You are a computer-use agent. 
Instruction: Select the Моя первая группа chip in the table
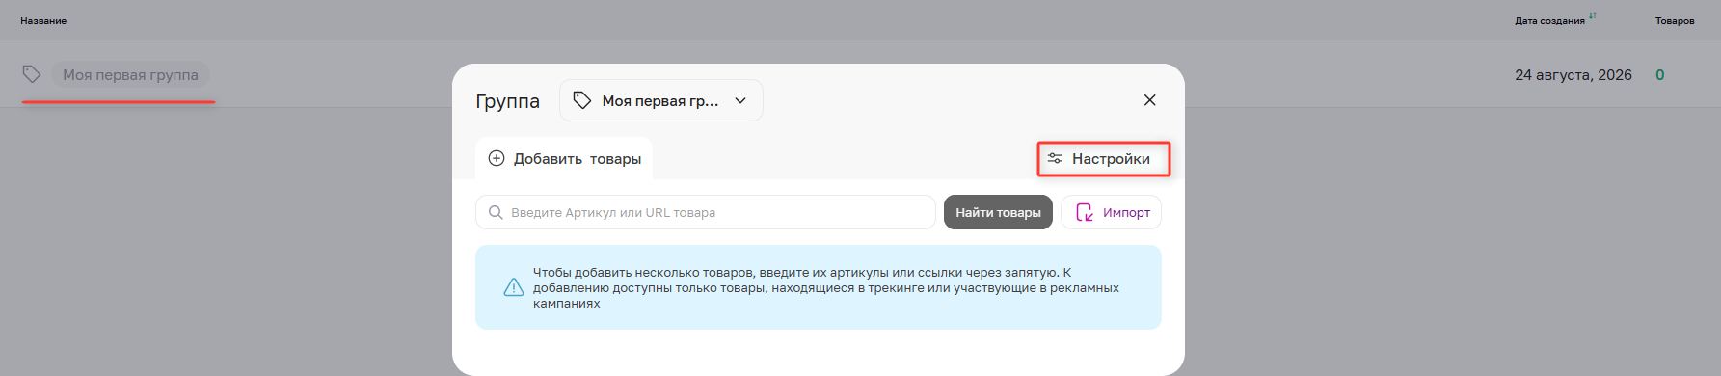pyautogui.click(x=130, y=74)
